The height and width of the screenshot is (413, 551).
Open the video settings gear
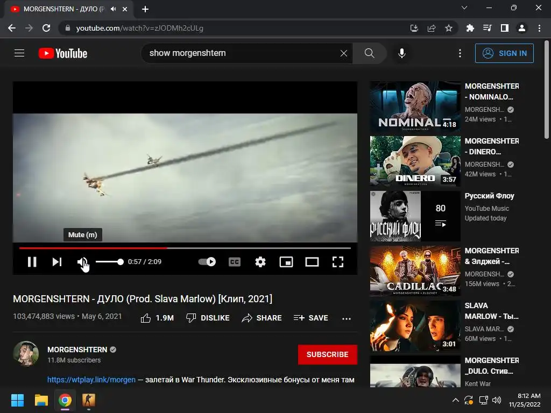pyautogui.click(x=260, y=262)
